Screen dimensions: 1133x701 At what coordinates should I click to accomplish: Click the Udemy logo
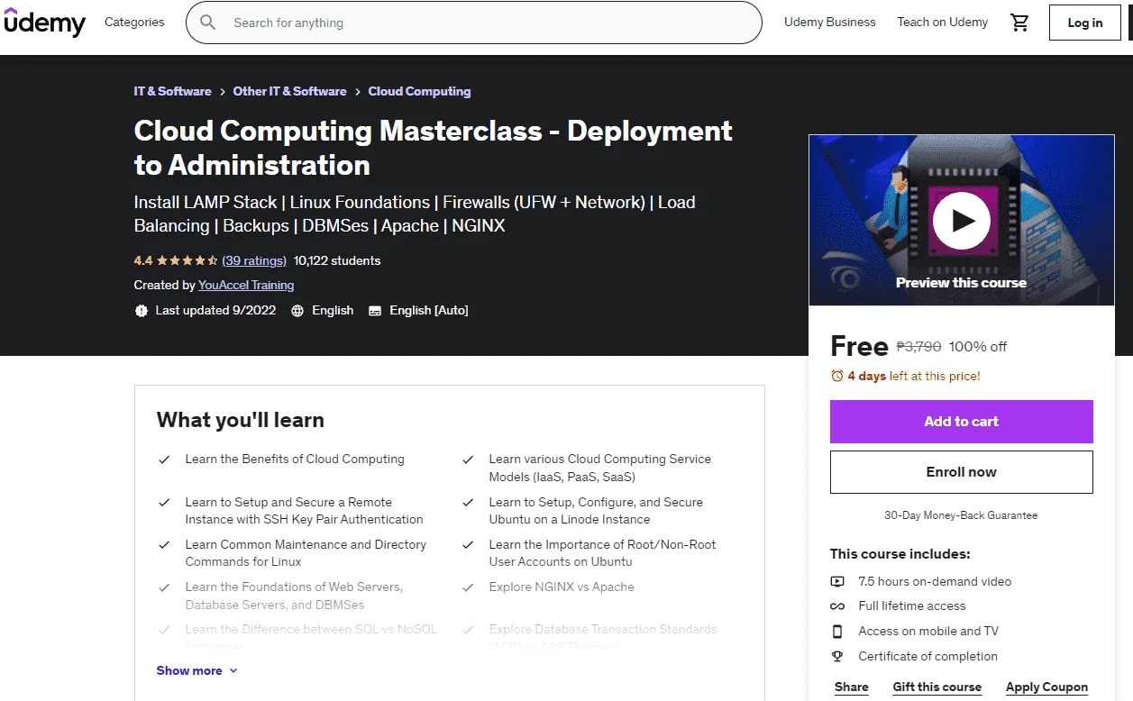tap(44, 23)
